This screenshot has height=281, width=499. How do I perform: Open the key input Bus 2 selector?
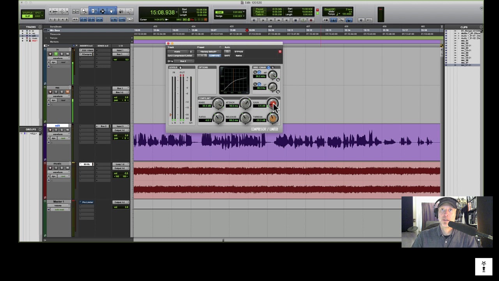pyautogui.click(x=183, y=61)
